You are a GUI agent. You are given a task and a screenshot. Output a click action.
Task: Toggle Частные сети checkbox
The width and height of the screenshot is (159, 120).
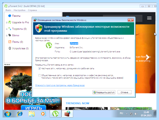tap(39, 68)
